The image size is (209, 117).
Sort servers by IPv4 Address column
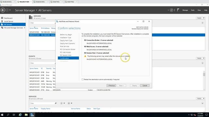click(45, 28)
